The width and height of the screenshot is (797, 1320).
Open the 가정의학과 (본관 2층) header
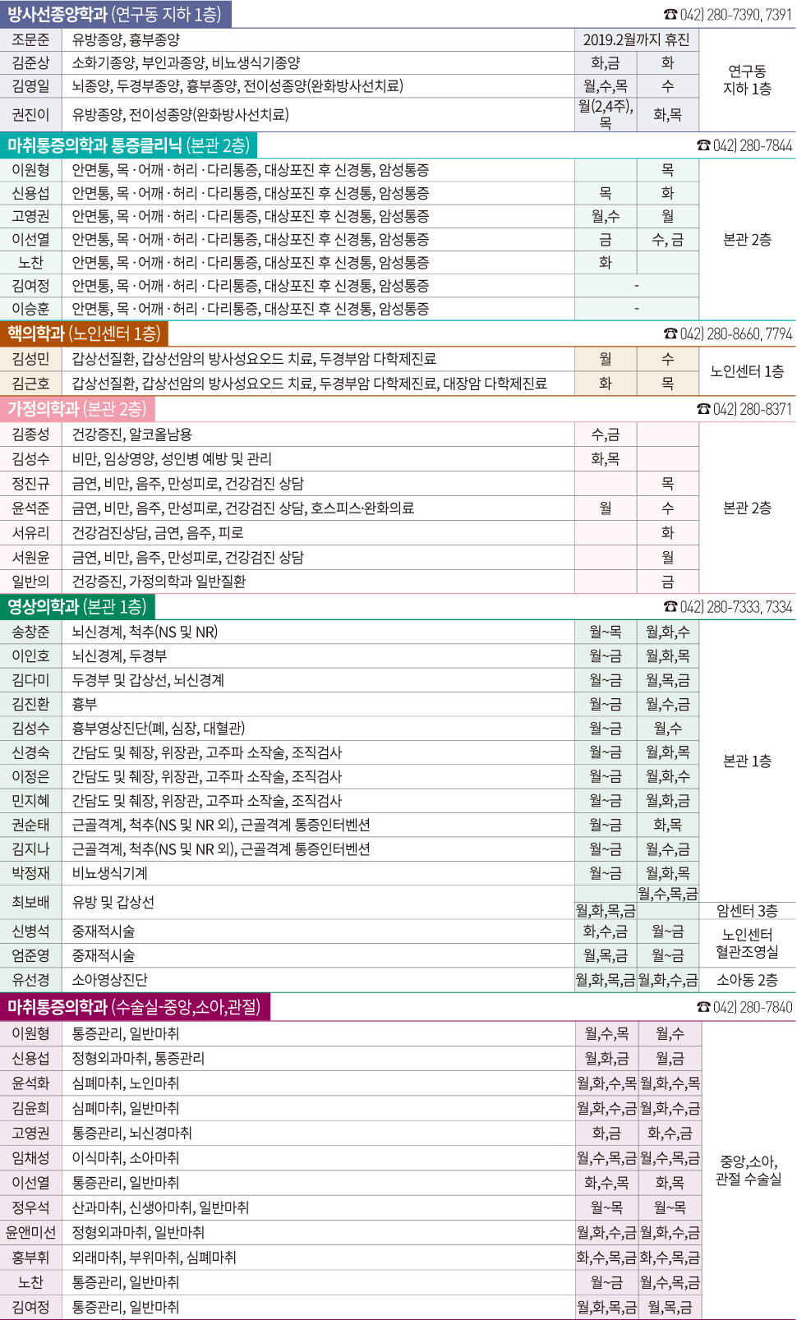coord(77,409)
